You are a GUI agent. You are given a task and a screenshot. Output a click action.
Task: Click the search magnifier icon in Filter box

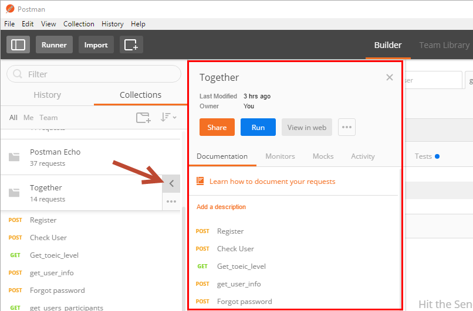18,74
